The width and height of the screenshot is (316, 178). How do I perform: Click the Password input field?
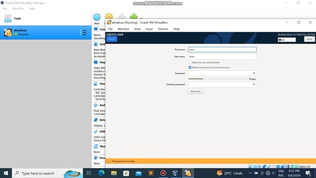coord(222,73)
